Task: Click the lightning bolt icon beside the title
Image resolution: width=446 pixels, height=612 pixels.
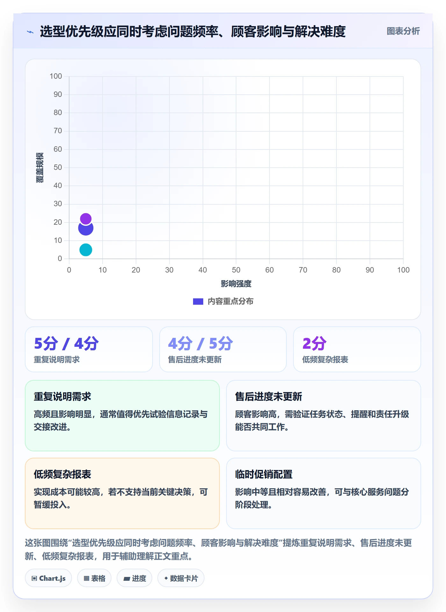Action: tap(30, 32)
